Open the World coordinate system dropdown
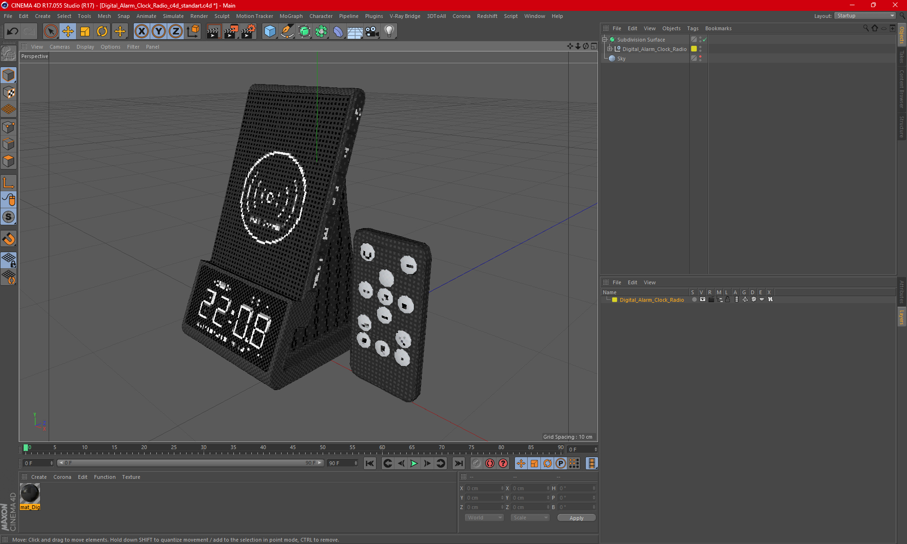907x544 pixels. coord(484,518)
